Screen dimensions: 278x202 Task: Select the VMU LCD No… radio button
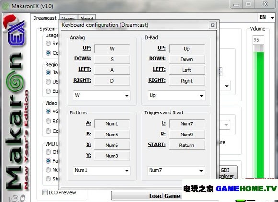coord(48,170)
